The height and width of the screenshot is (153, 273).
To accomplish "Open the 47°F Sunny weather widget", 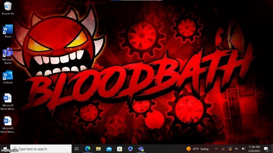I will [x=198, y=149].
